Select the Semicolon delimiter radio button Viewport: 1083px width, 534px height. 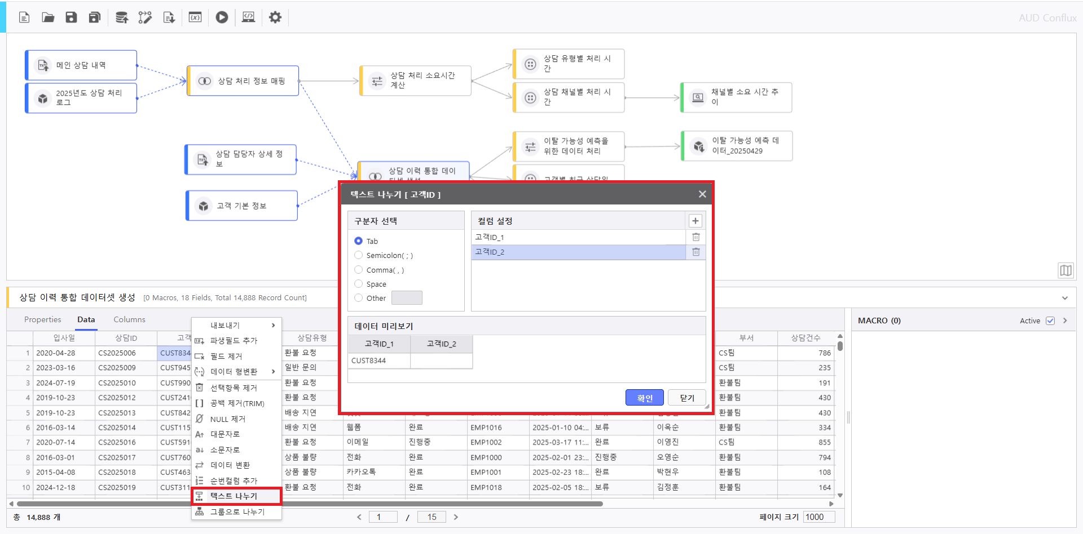pyautogui.click(x=359, y=255)
